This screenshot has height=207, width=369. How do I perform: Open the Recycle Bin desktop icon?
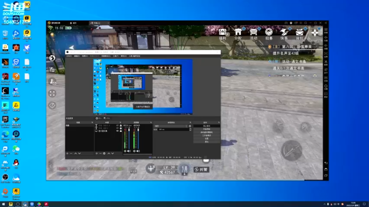click(5, 35)
